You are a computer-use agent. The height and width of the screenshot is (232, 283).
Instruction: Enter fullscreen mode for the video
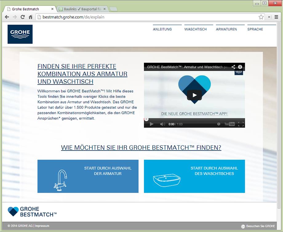click(241, 124)
